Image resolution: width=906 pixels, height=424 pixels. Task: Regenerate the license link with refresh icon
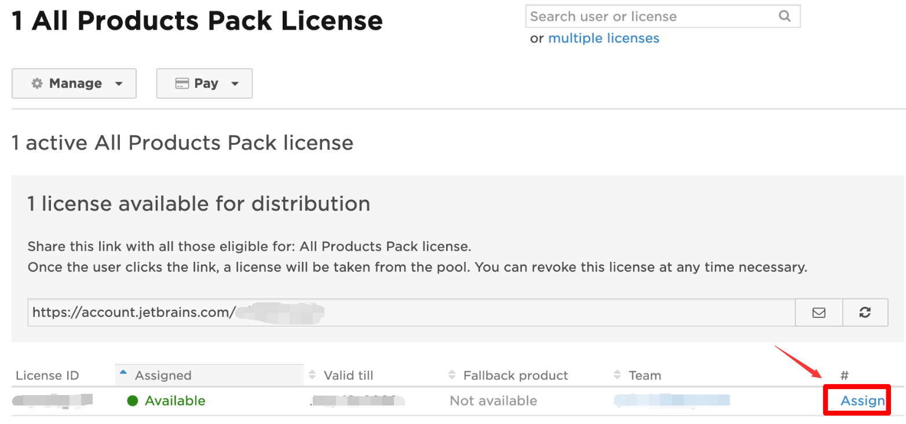(865, 313)
